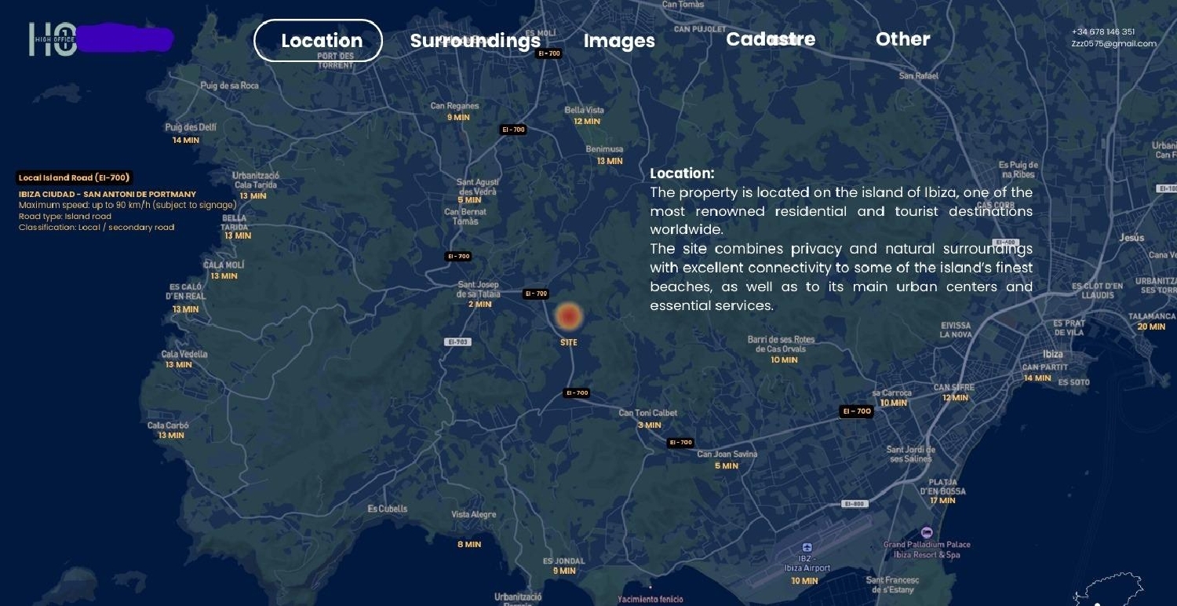Click the High Office logo
1177x606 pixels.
coord(53,39)
